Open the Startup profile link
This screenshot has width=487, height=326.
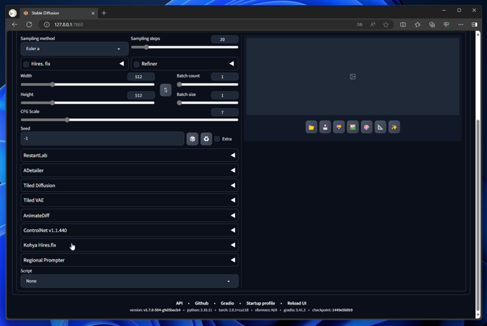pyautogui.click(x=261, y=303)
